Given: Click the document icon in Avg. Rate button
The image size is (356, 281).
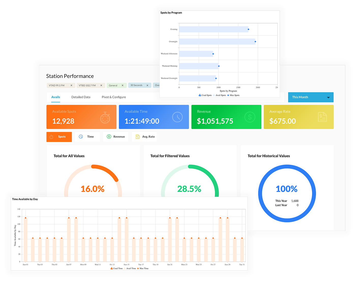Looking at the screenshot, I should coord(138,137).
